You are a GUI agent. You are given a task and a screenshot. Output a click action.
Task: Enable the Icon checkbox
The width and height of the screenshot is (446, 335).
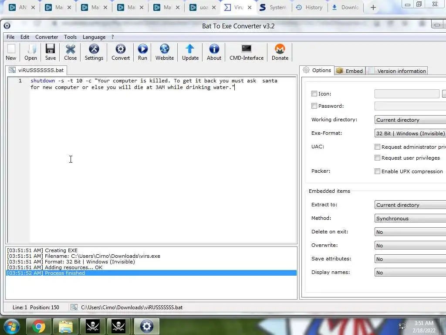pos(314,93)
